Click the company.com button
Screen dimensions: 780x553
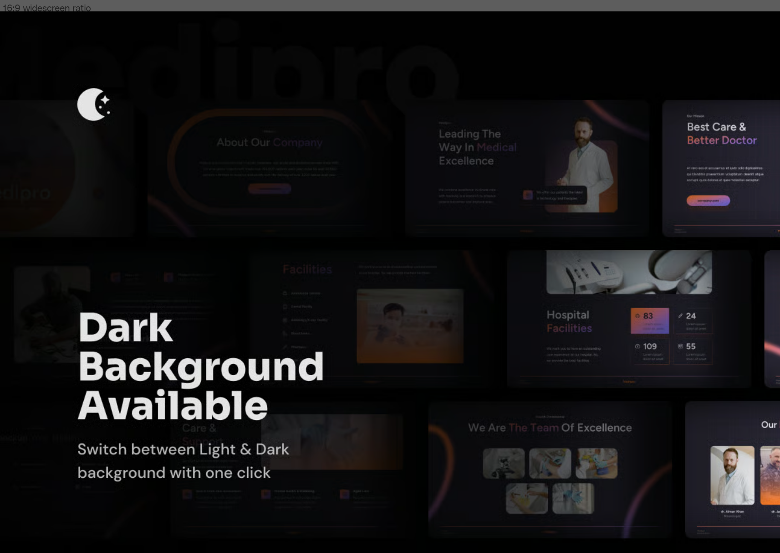pyautogui.click(x=708, y=201)
